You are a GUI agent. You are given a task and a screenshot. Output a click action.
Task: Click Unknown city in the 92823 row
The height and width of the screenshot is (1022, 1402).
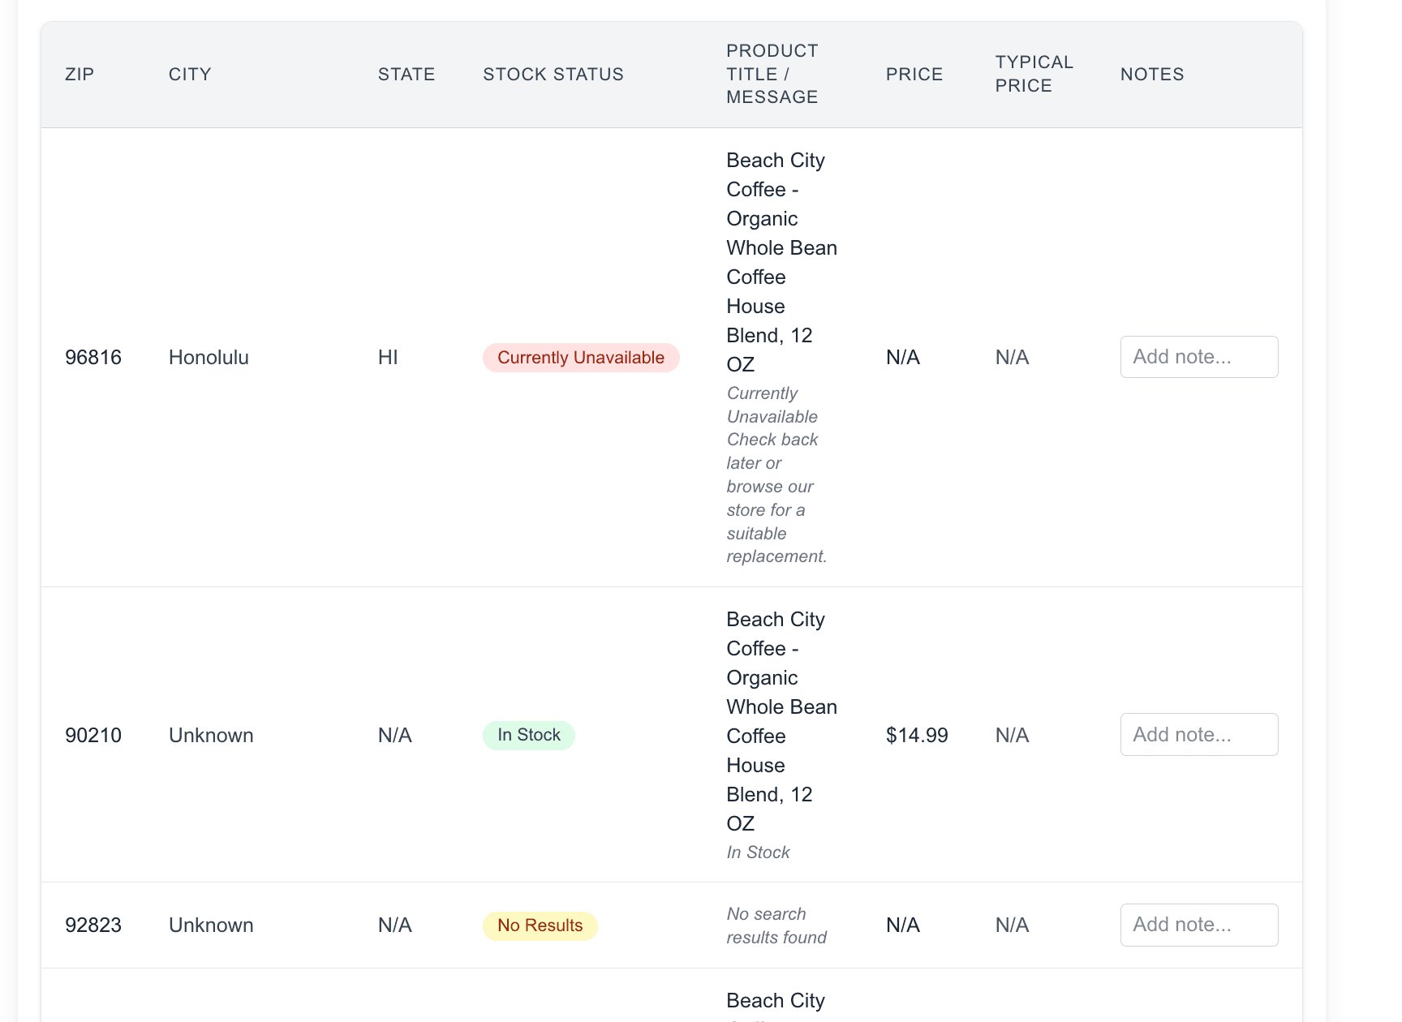tap(211, 925)
